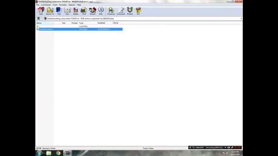Click the status bar drive icon
278x156 pixels.
click(37, 148)
